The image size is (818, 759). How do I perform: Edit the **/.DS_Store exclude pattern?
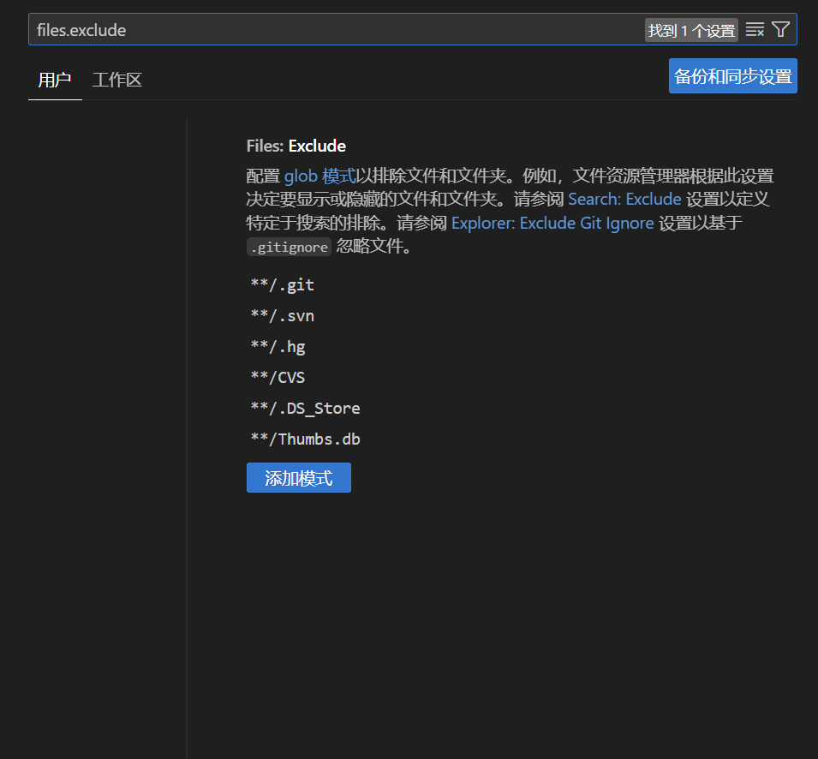click(302, 408)
